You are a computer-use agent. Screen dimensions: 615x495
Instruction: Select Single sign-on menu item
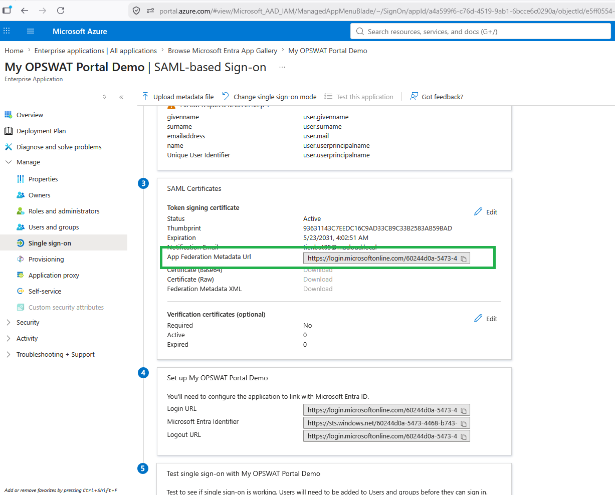click(64, 243)
